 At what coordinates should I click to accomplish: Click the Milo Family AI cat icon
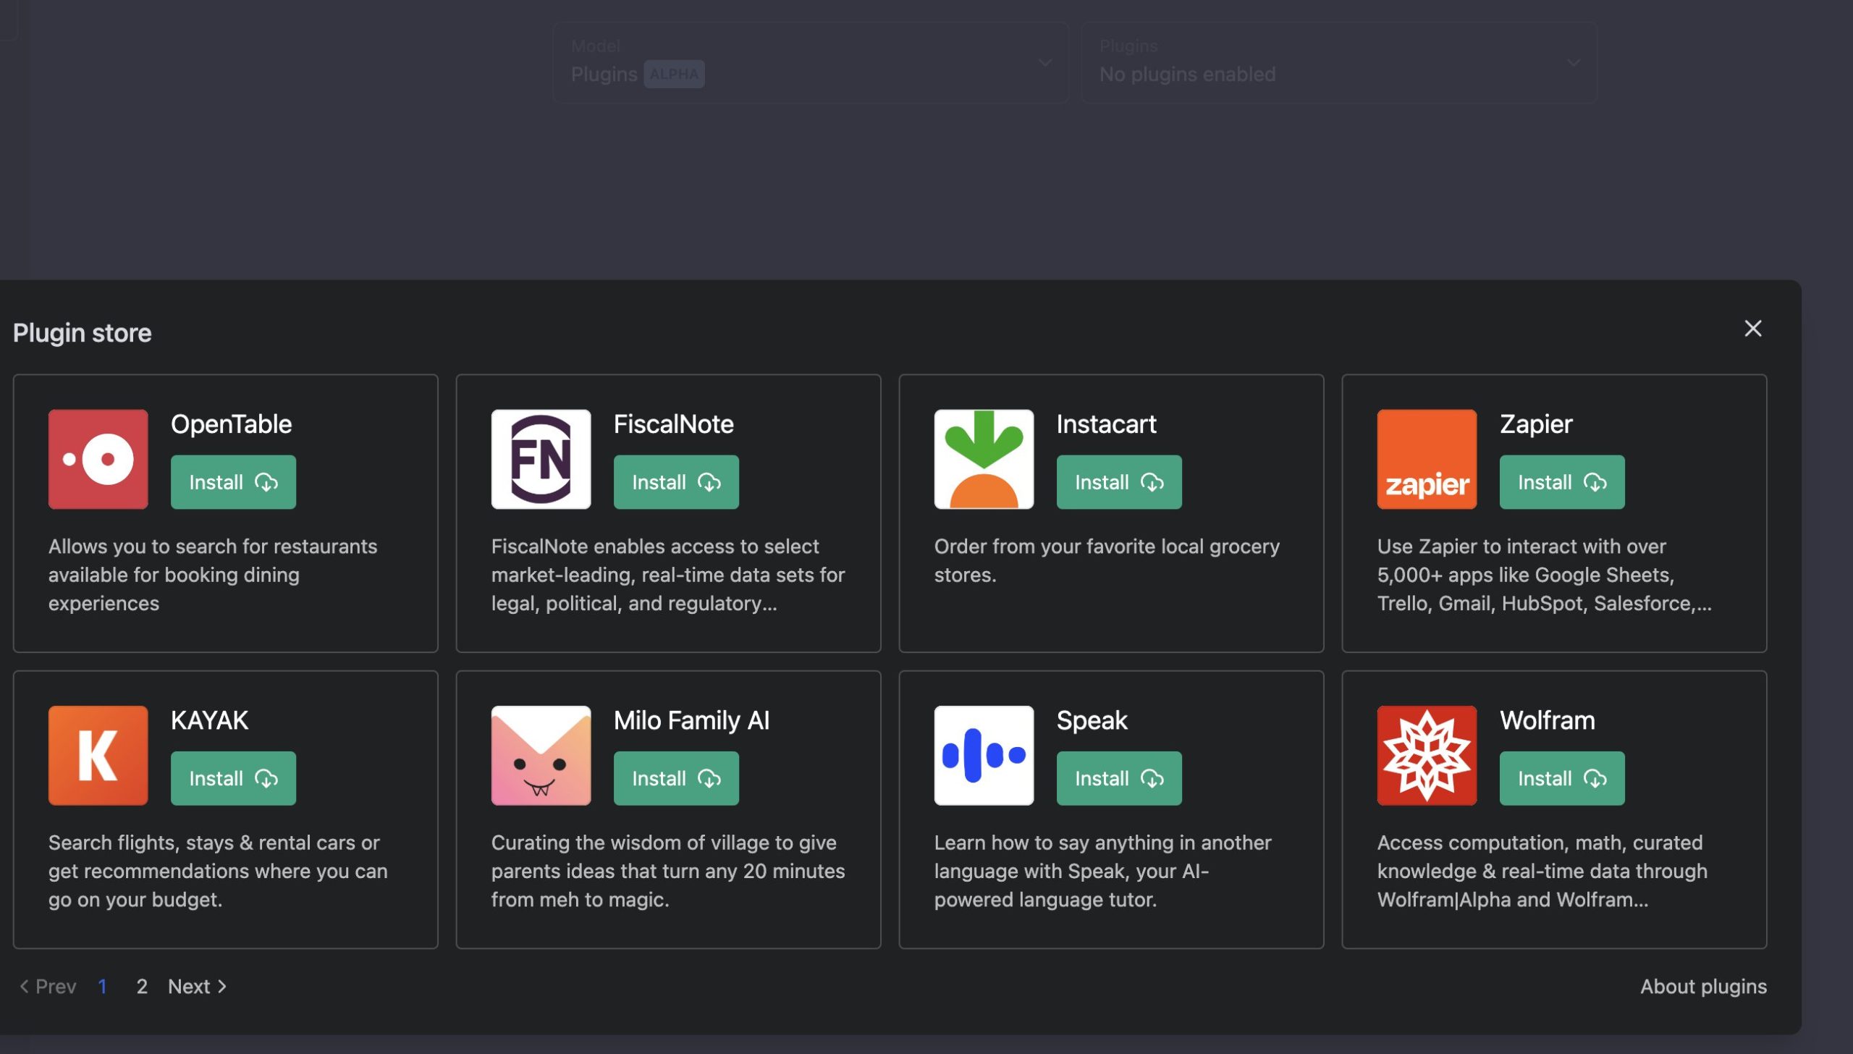[x=541, y=755]
